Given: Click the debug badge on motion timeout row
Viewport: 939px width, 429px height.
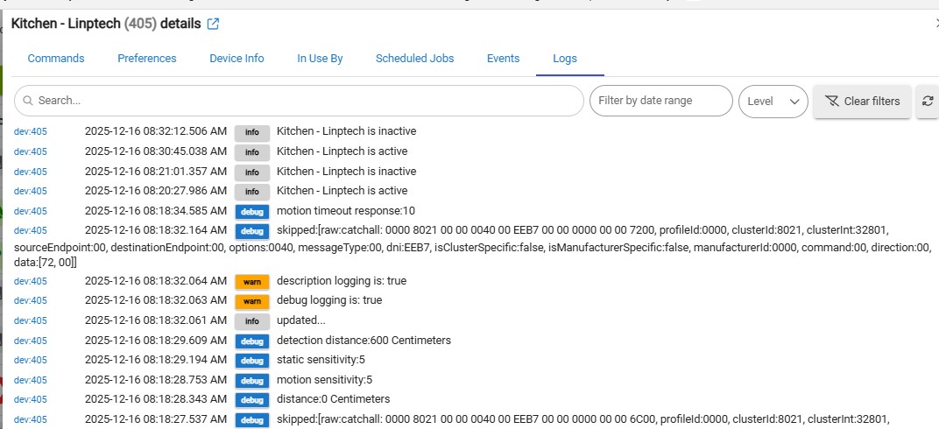Looking at the screenshot, I should tap(252, 211).
